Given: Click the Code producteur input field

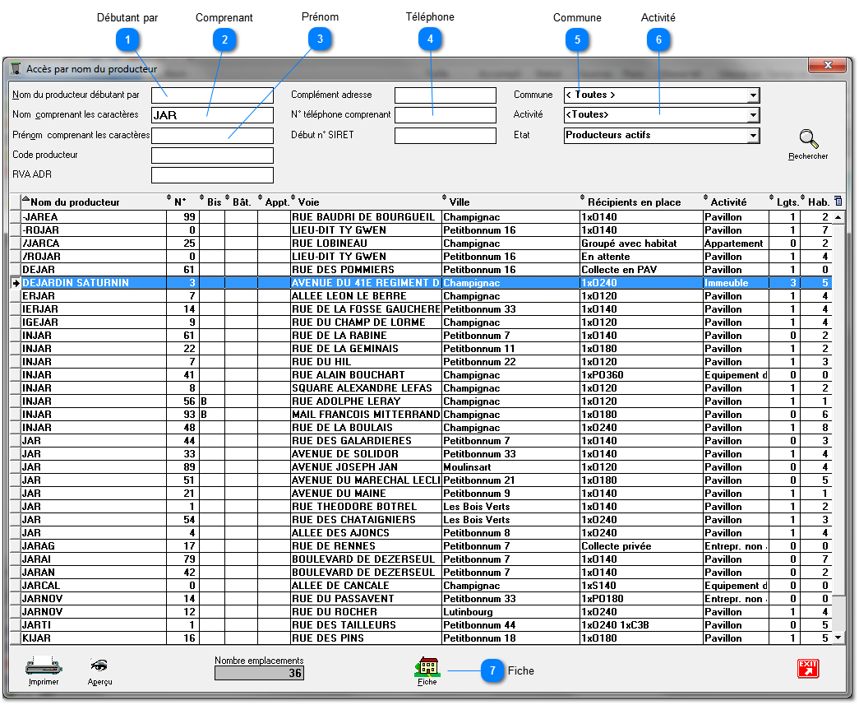Looking at the screenshot, I should (211, 155).
